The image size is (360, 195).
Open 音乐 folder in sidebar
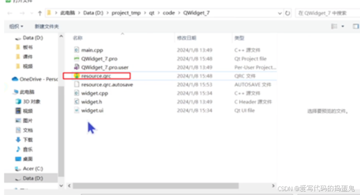point(24,149)
